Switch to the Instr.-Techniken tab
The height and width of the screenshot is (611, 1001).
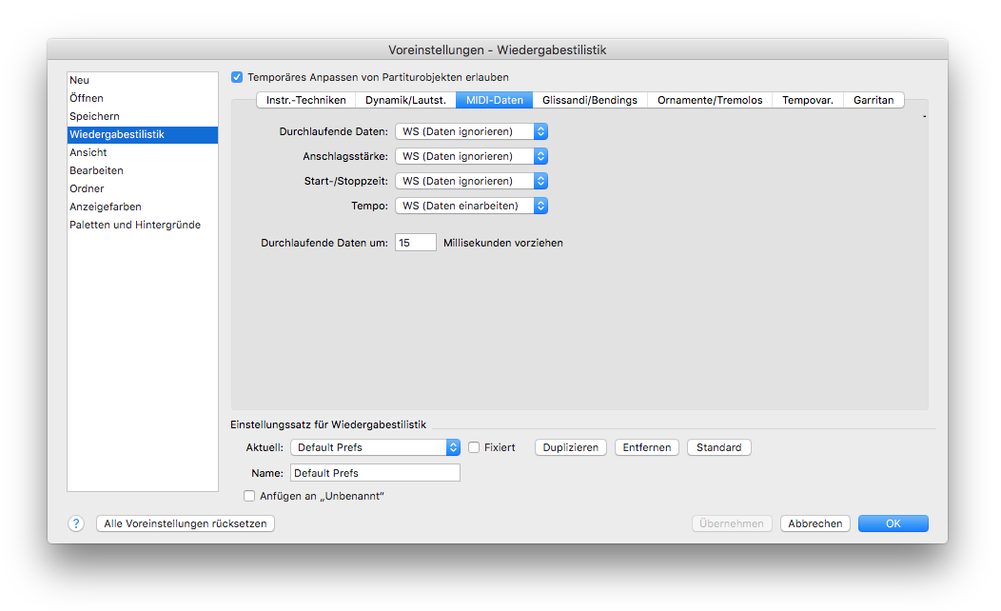coord(305,100)
